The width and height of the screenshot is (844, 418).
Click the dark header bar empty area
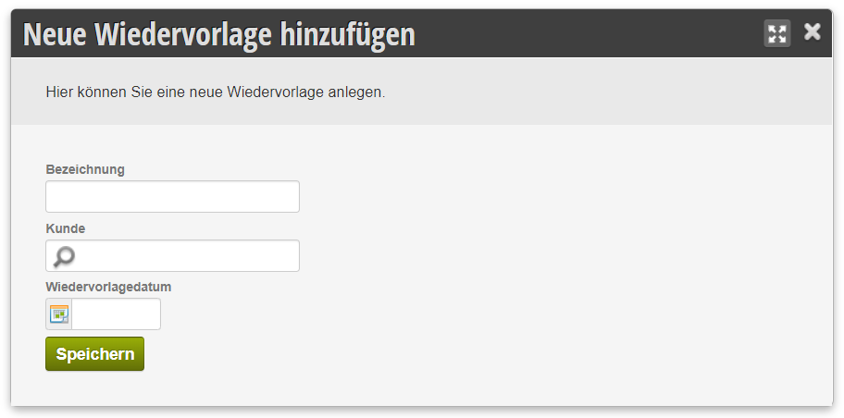(587, 33)
